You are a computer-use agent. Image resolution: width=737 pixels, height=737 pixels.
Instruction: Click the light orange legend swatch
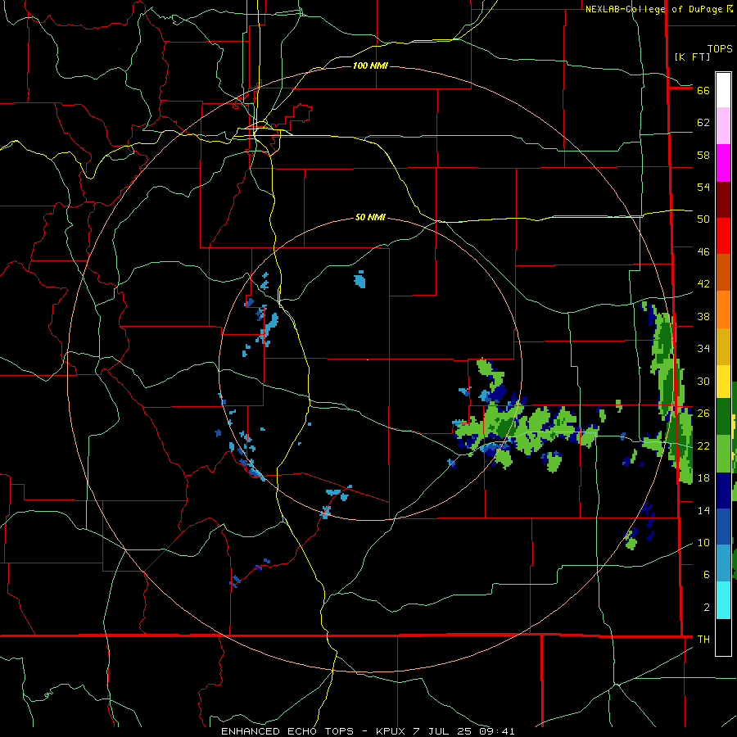[723, 310]
